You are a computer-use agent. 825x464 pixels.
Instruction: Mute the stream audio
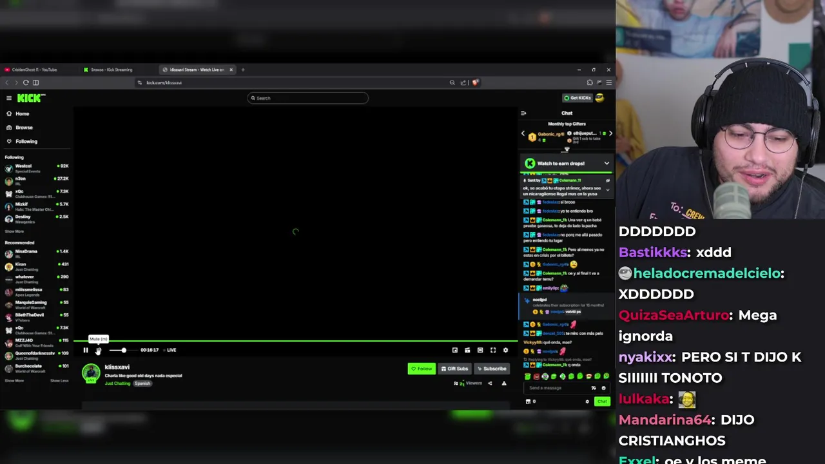[x=98, y=350]
